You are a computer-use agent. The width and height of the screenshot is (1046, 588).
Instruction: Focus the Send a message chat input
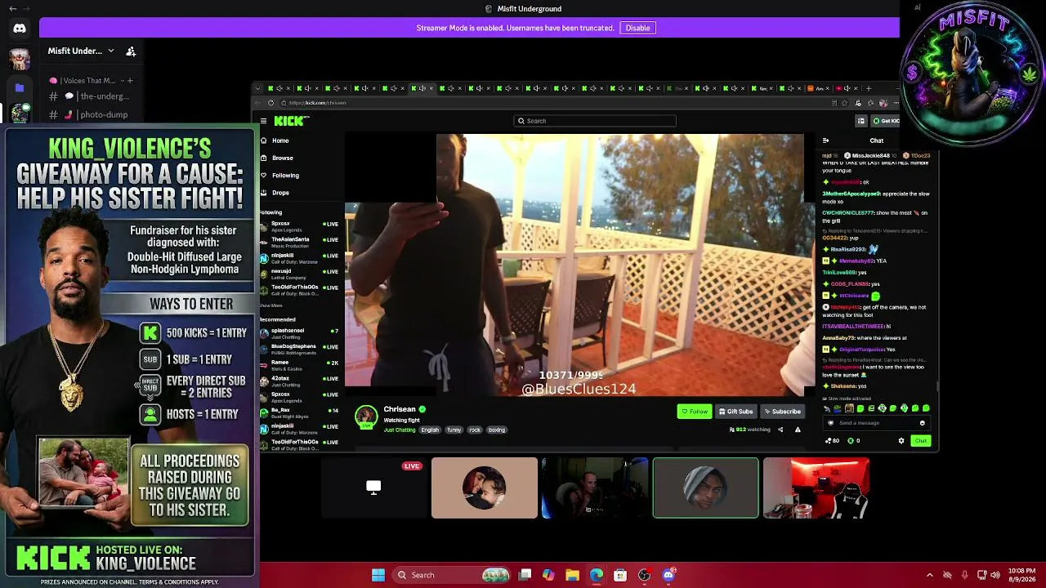click(877, 423)
